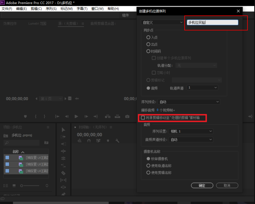The height and width of the screenshot is (204, 255).
Task: Open 序列设置 dropdown showing 相机 1
Action: pyautogui.click(x=191, y=131)
